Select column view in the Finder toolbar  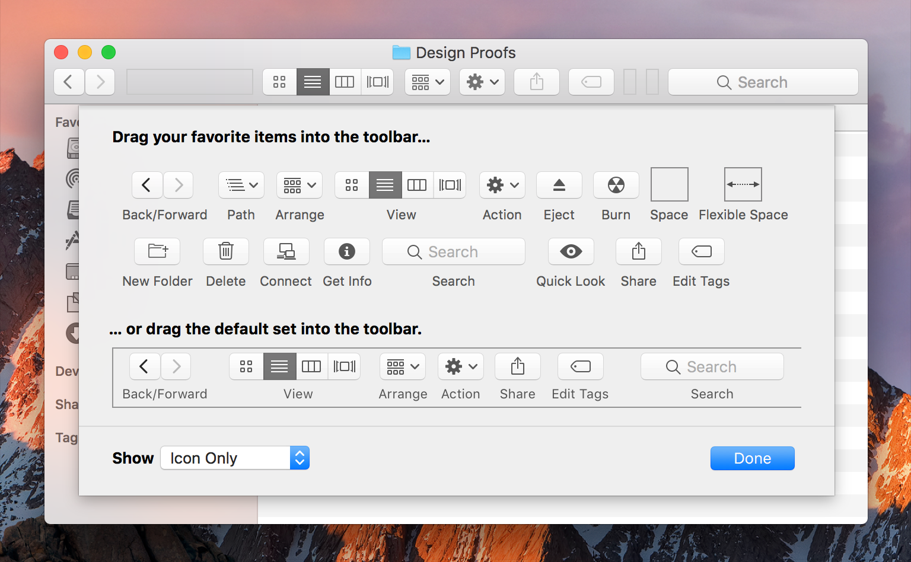click(345, 82)
